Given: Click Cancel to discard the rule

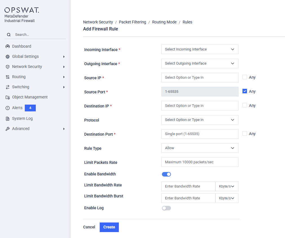Looking at the screenshot, I should (89, 227).
